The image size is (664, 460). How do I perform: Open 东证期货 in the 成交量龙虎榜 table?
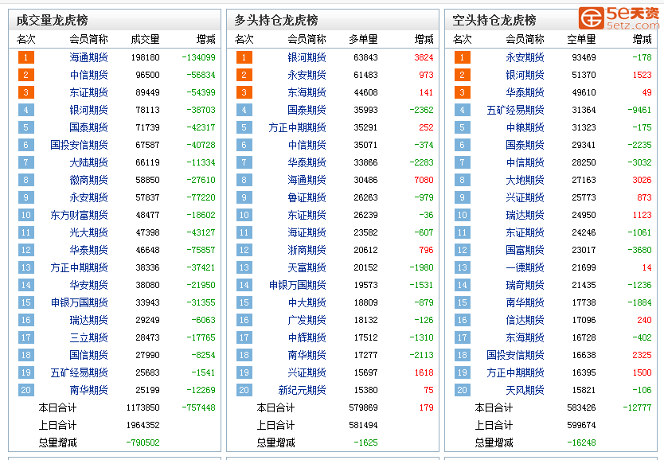pyautogui.click(x=88, y=92)
